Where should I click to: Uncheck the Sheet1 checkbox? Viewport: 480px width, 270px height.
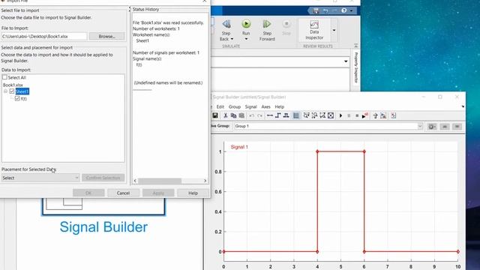click(12, 91)
